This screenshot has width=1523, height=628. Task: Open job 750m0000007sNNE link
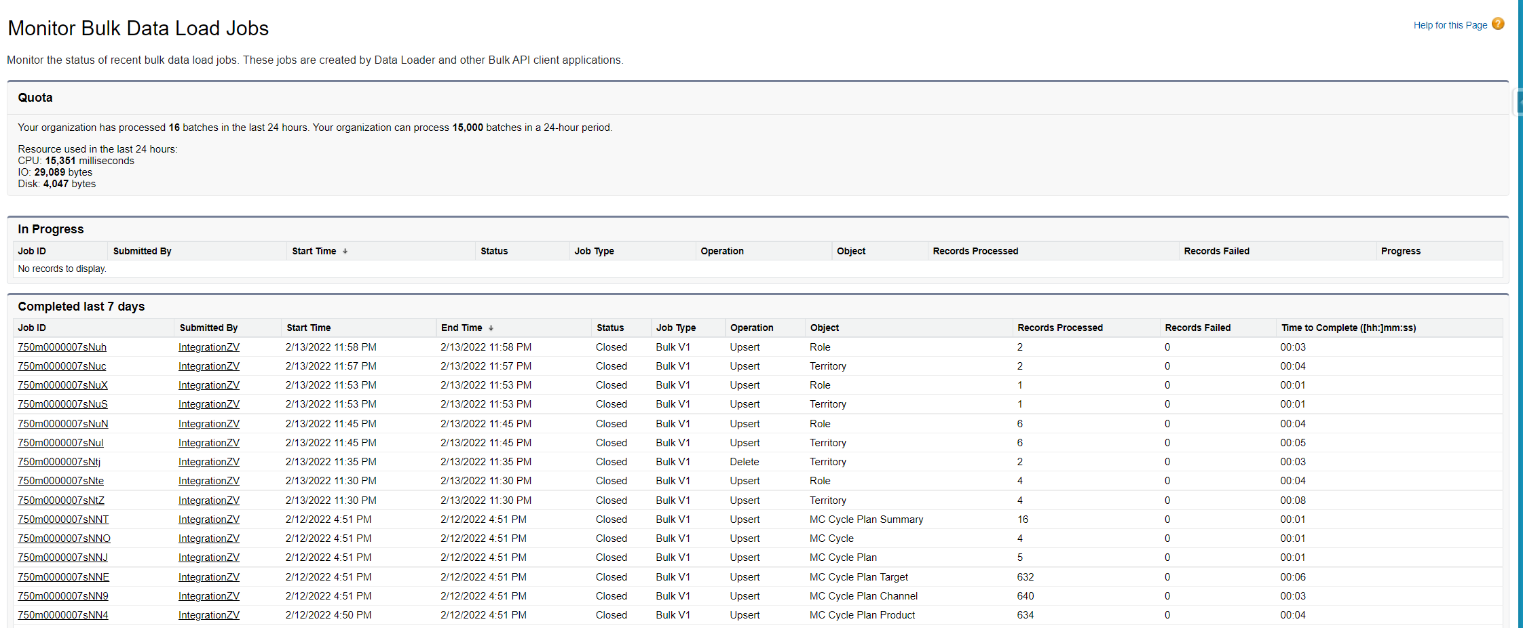63,577
